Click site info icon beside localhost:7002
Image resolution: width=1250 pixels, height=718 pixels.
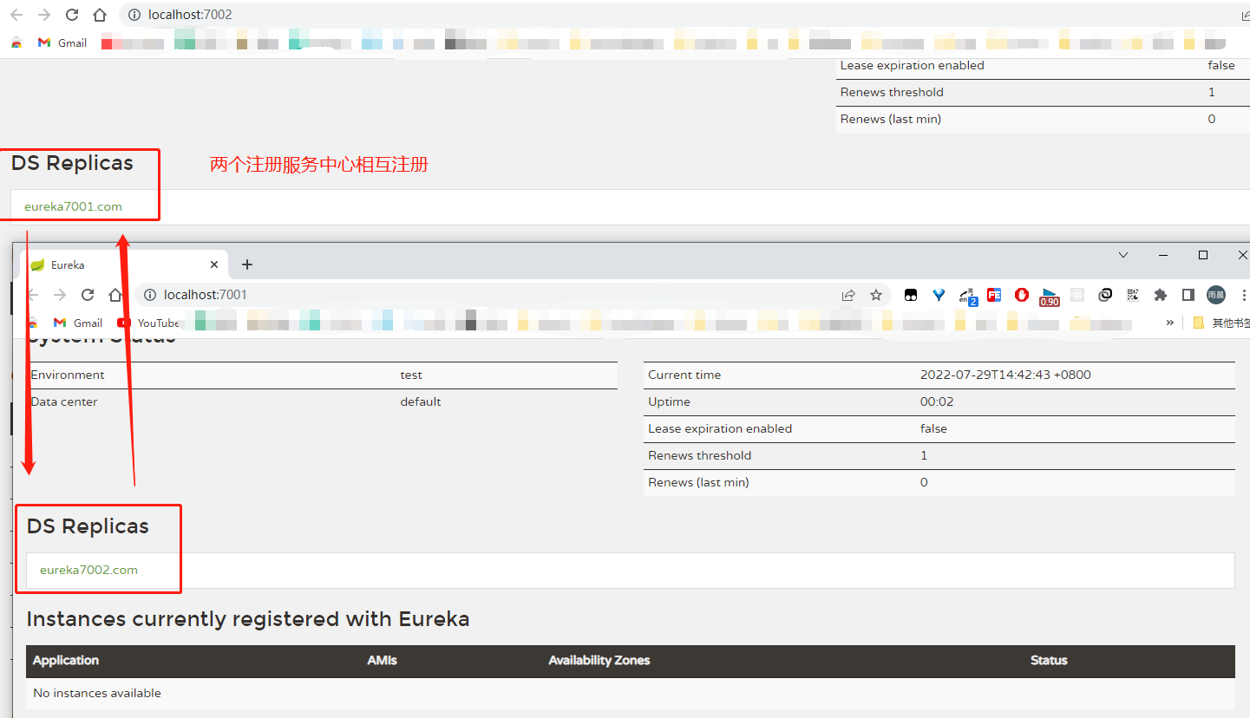coord(134,15)
